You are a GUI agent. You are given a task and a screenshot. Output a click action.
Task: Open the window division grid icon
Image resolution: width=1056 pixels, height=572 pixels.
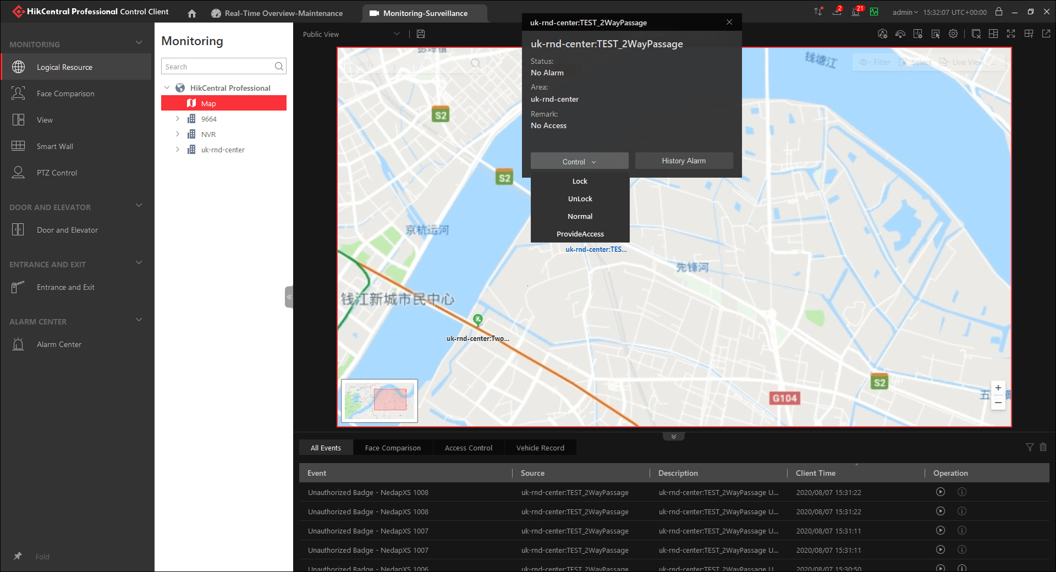click(x=993, y=34)
